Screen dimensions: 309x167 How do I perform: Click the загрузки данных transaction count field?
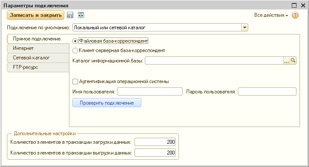pyautogui.click(x=155, y=142)
